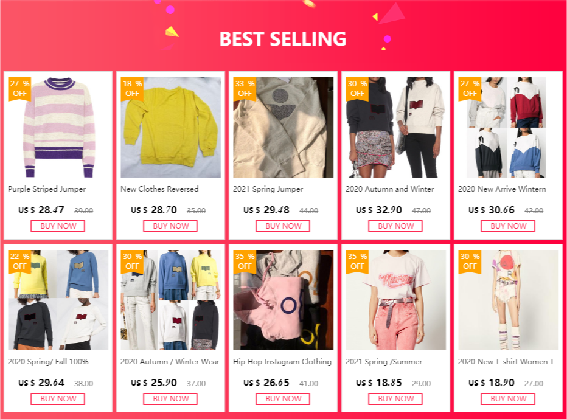Click Buy Now for the US $29.64 item
Image resolution: width=567 pixels, height=419 pixels.
tap(58, 399)
